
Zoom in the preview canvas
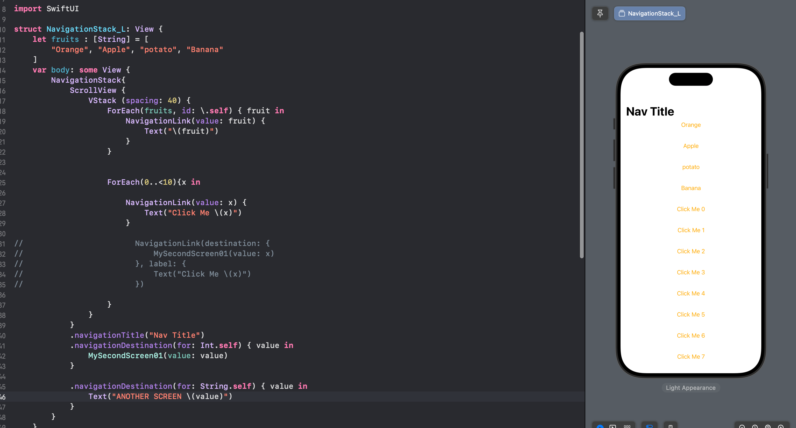[781, 426]
